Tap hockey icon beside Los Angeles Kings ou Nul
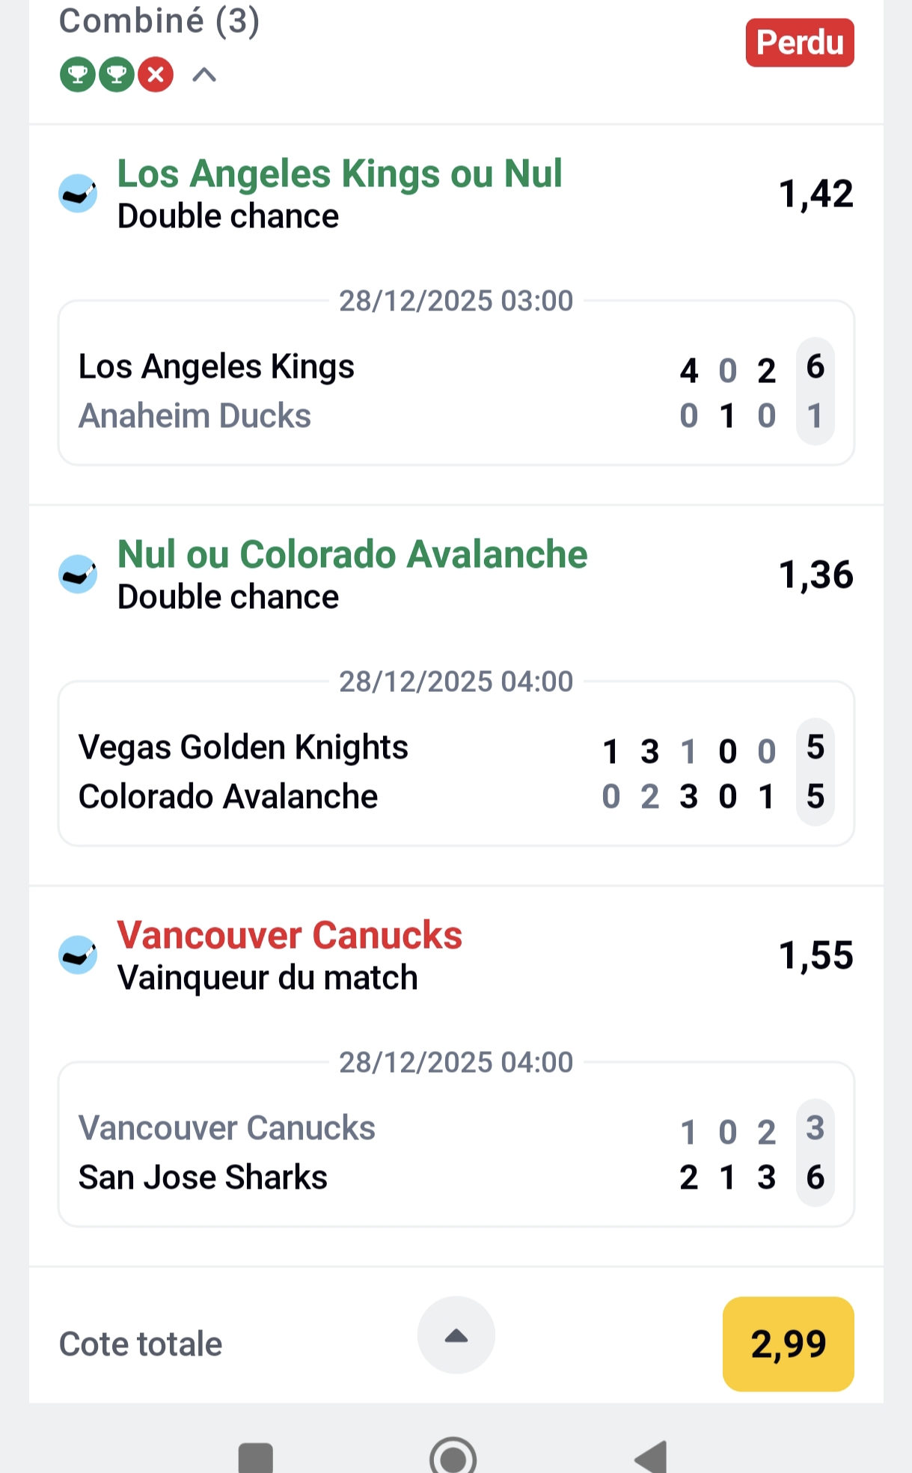This screenshot has width=912, height=1473. [78, 194]
